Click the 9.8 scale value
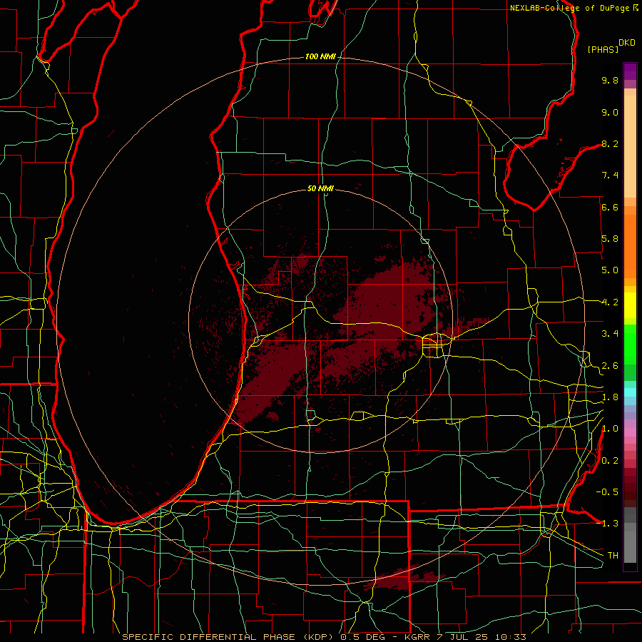Image resolution: width=642 pixels, height=642 pixels. (610, 80)
